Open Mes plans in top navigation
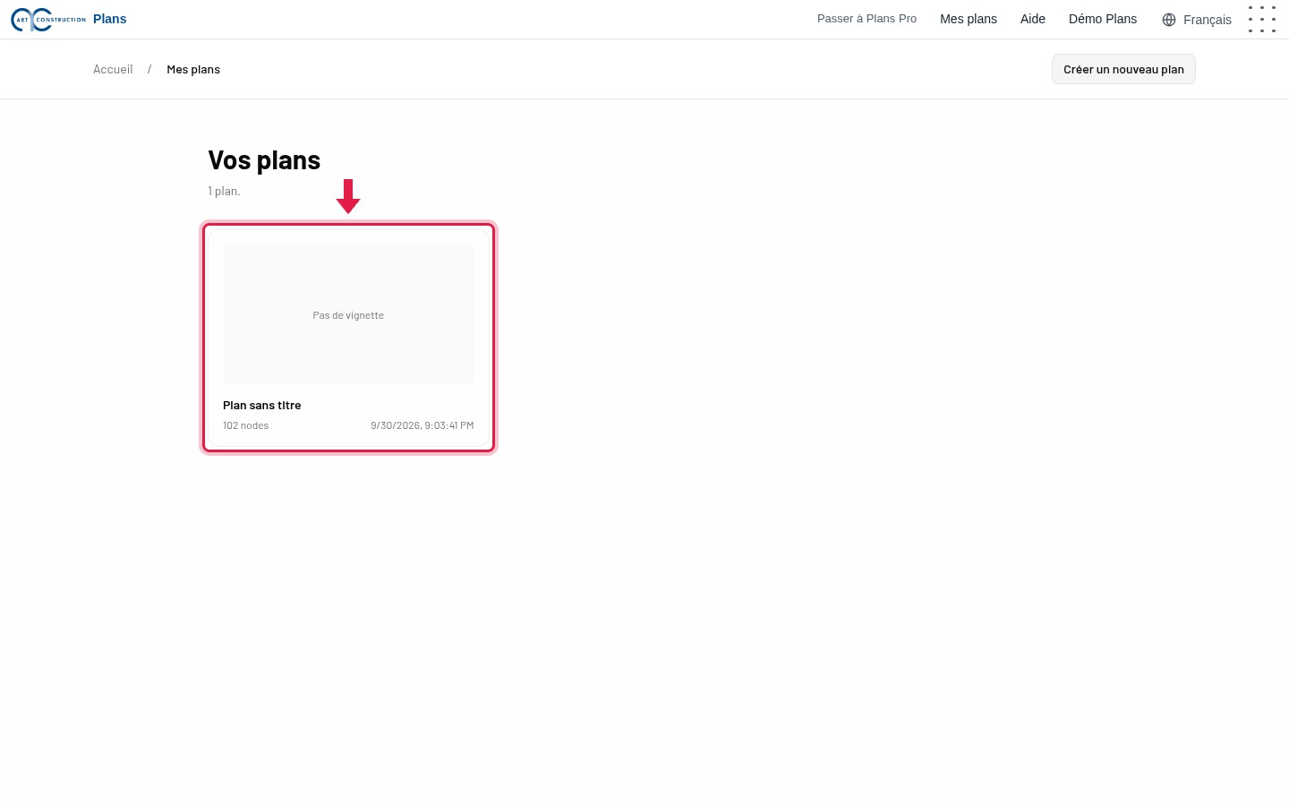Screen dimensions: 1289x806 [969, 19]
